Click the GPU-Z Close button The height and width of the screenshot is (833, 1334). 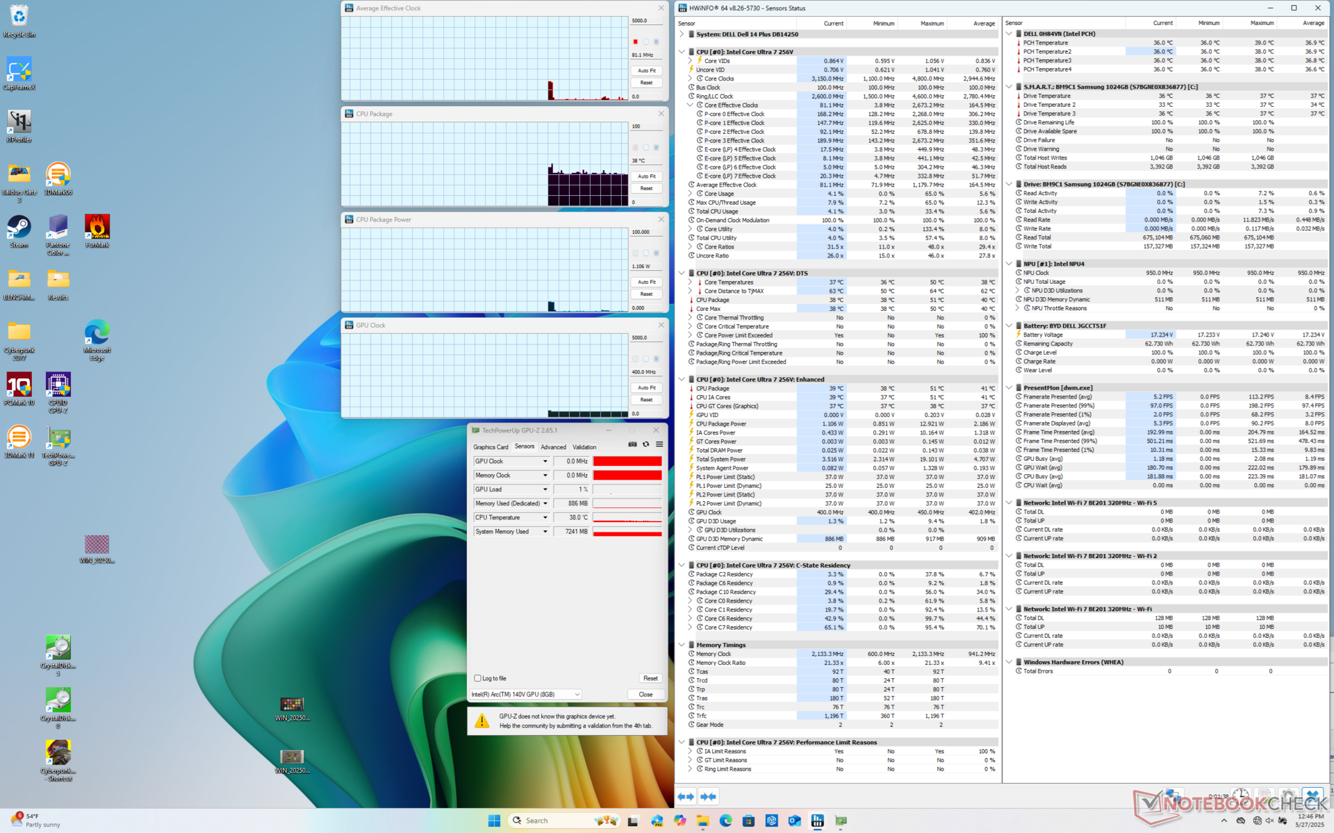[x=645, y=694]
